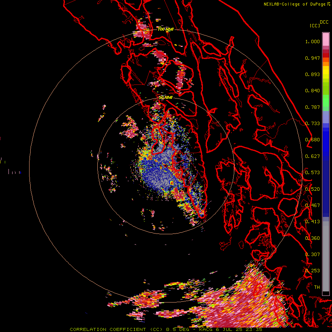
Task: Click the DCC label above color scale
Action: [x=324, y=22]
